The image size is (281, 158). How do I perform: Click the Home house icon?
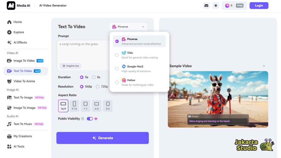coord(9,22)
